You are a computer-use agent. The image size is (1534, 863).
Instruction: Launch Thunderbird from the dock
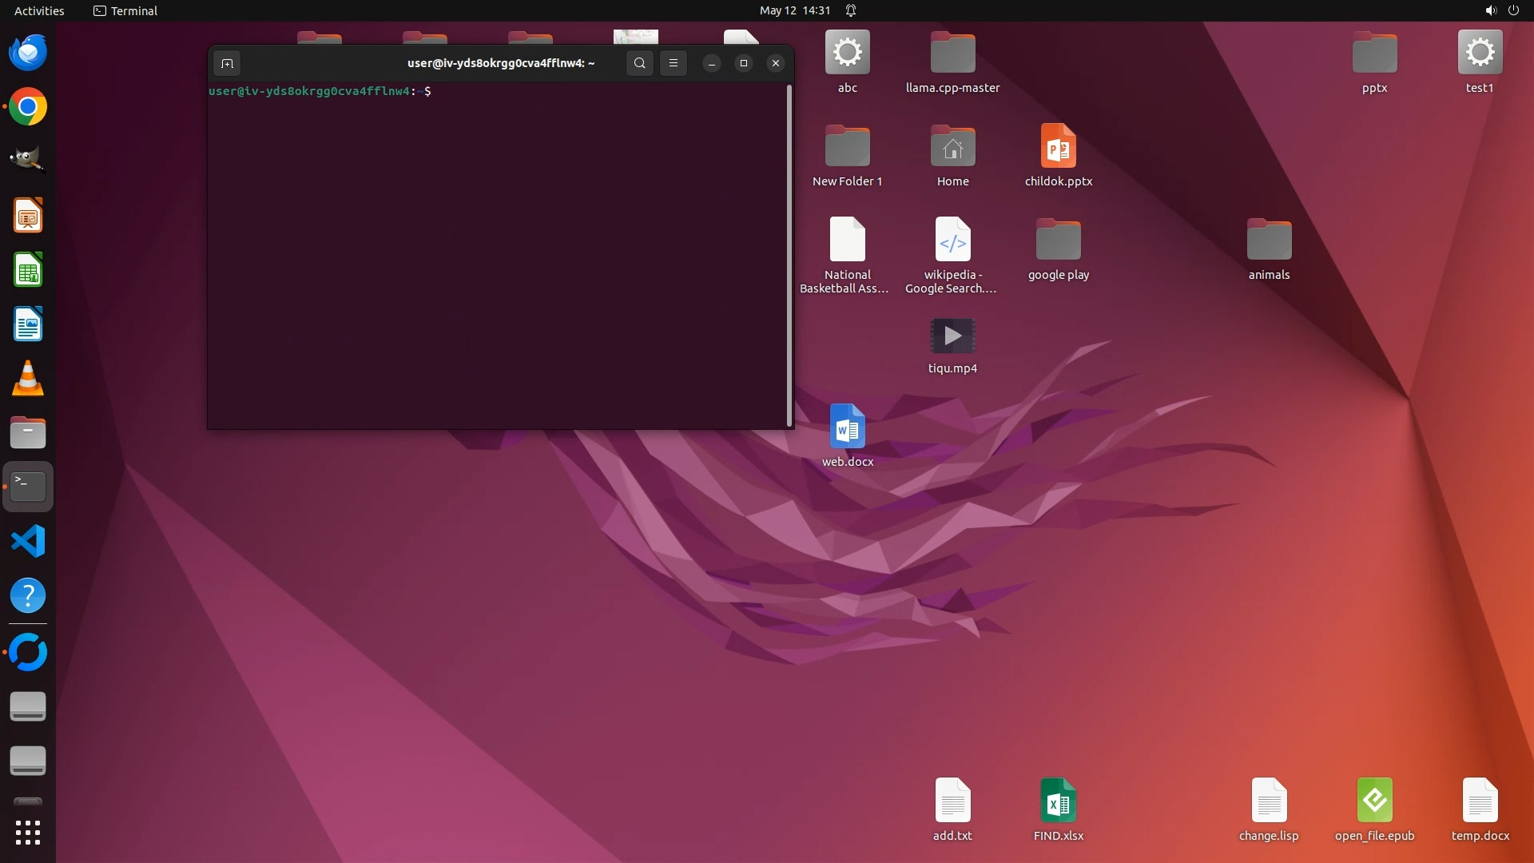click(28, 53)
